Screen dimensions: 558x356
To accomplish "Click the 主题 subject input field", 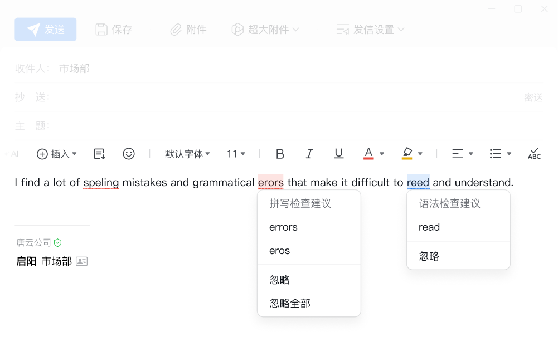I will [x=290, y=126].
